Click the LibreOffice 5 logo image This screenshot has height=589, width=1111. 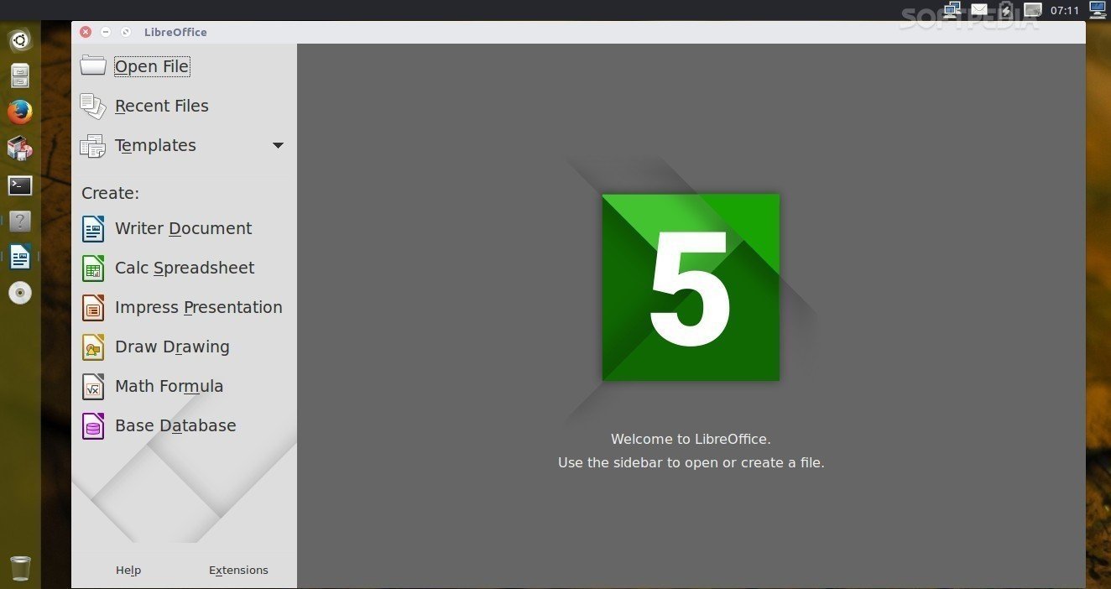[x=691, y=288]
